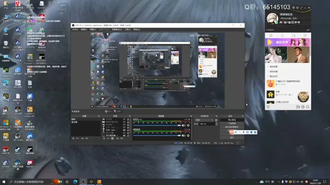This screenshot has width=330, height=185.
Task: Click 退出 exit button in OBS controls
Action: 232,138
